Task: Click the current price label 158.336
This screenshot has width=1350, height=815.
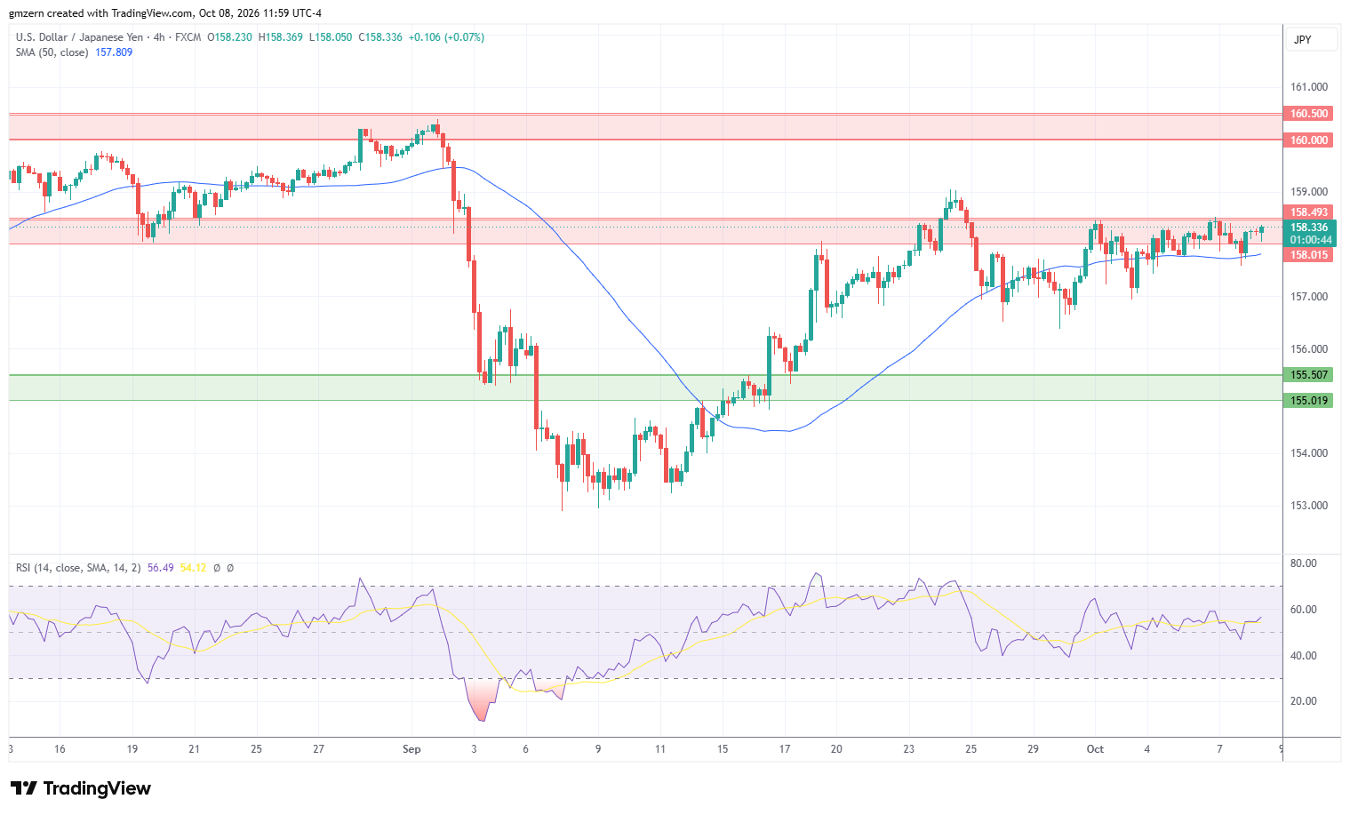Action: (1310, 228)
